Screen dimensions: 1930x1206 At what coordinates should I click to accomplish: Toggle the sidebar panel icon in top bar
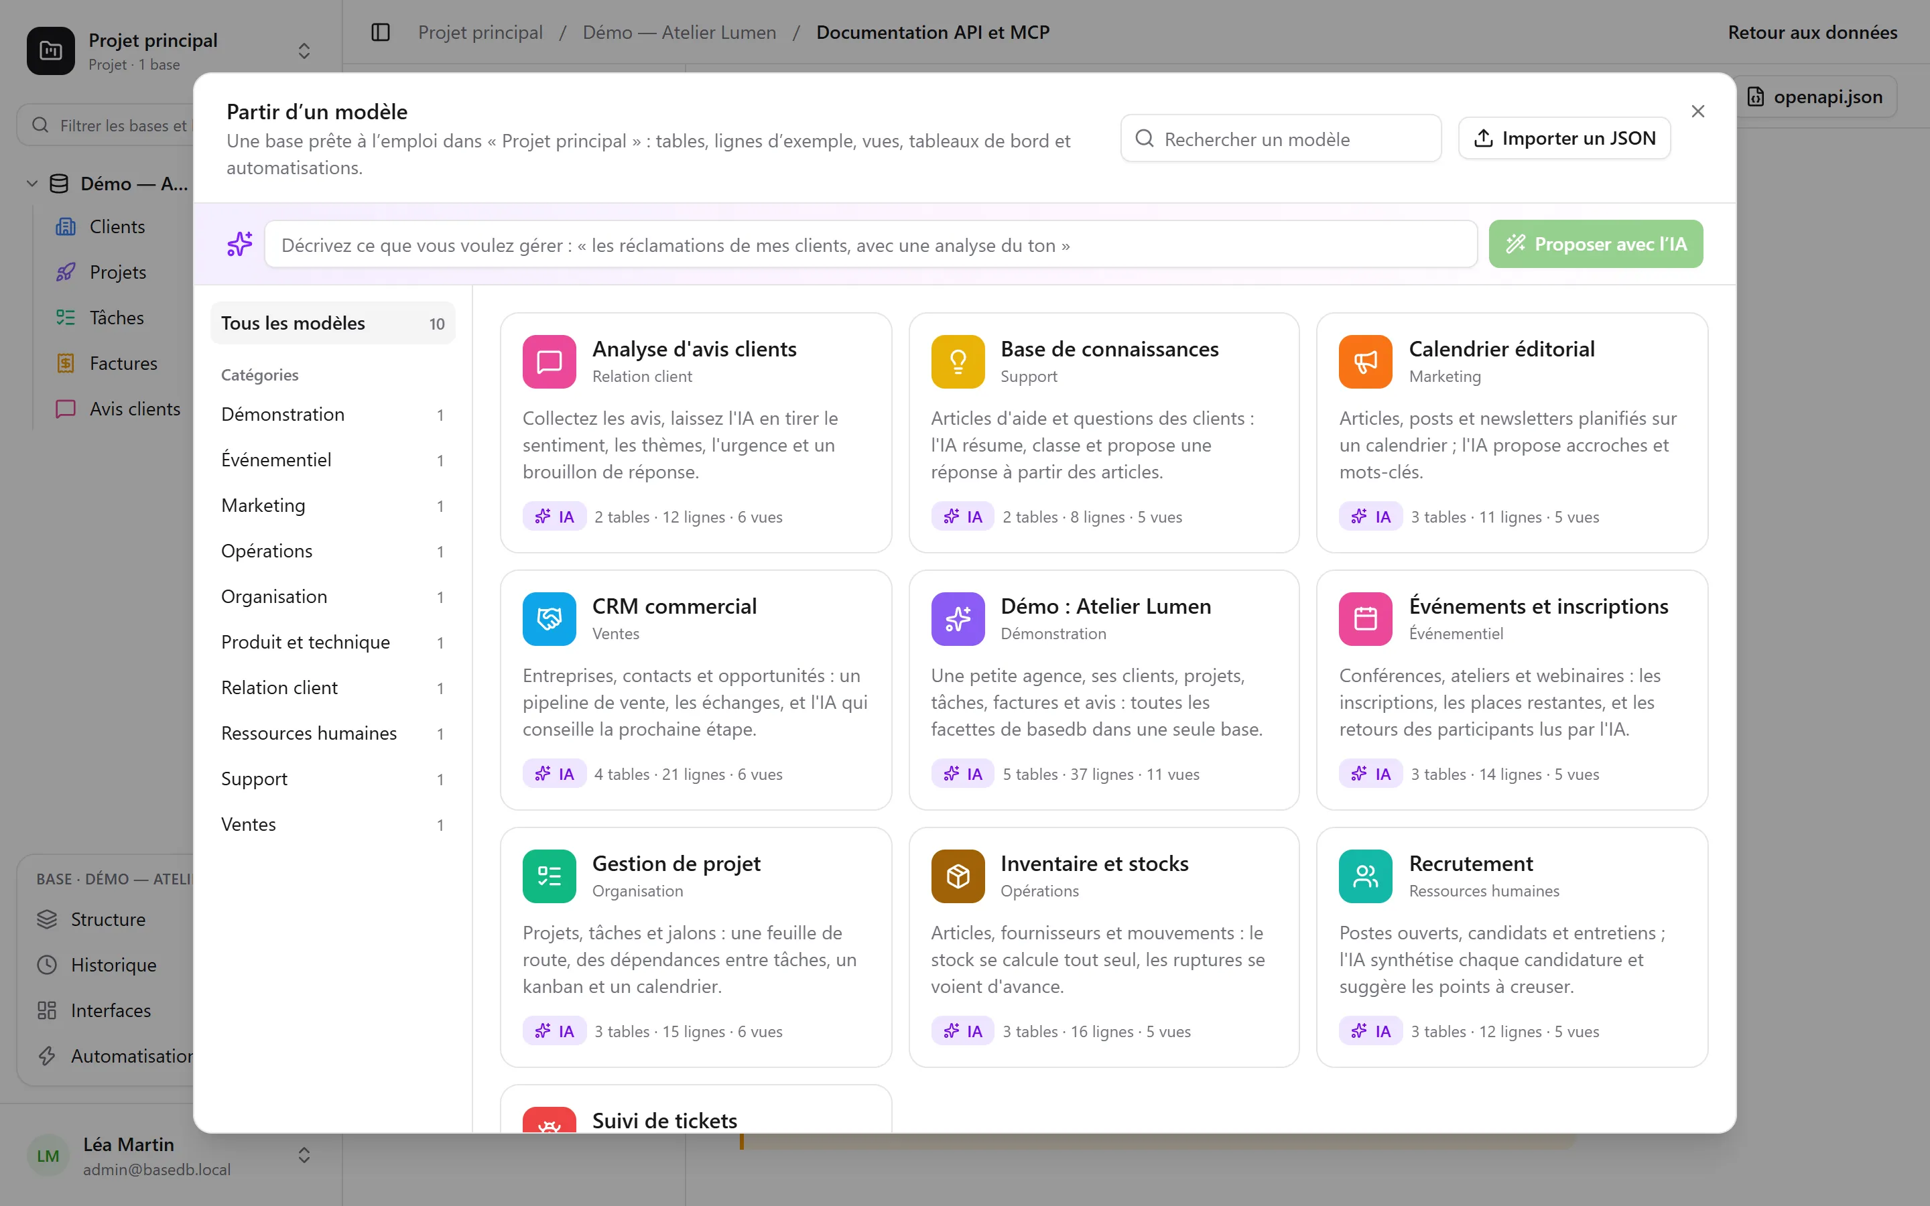(381, 32)
